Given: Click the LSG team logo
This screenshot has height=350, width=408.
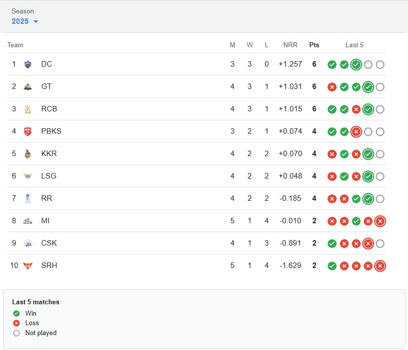Looking at the screenshot, I should click(x=28, y=176).
